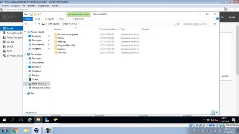
Task: Open Imágenes under Este equipo
Action: tap(37, 71)
